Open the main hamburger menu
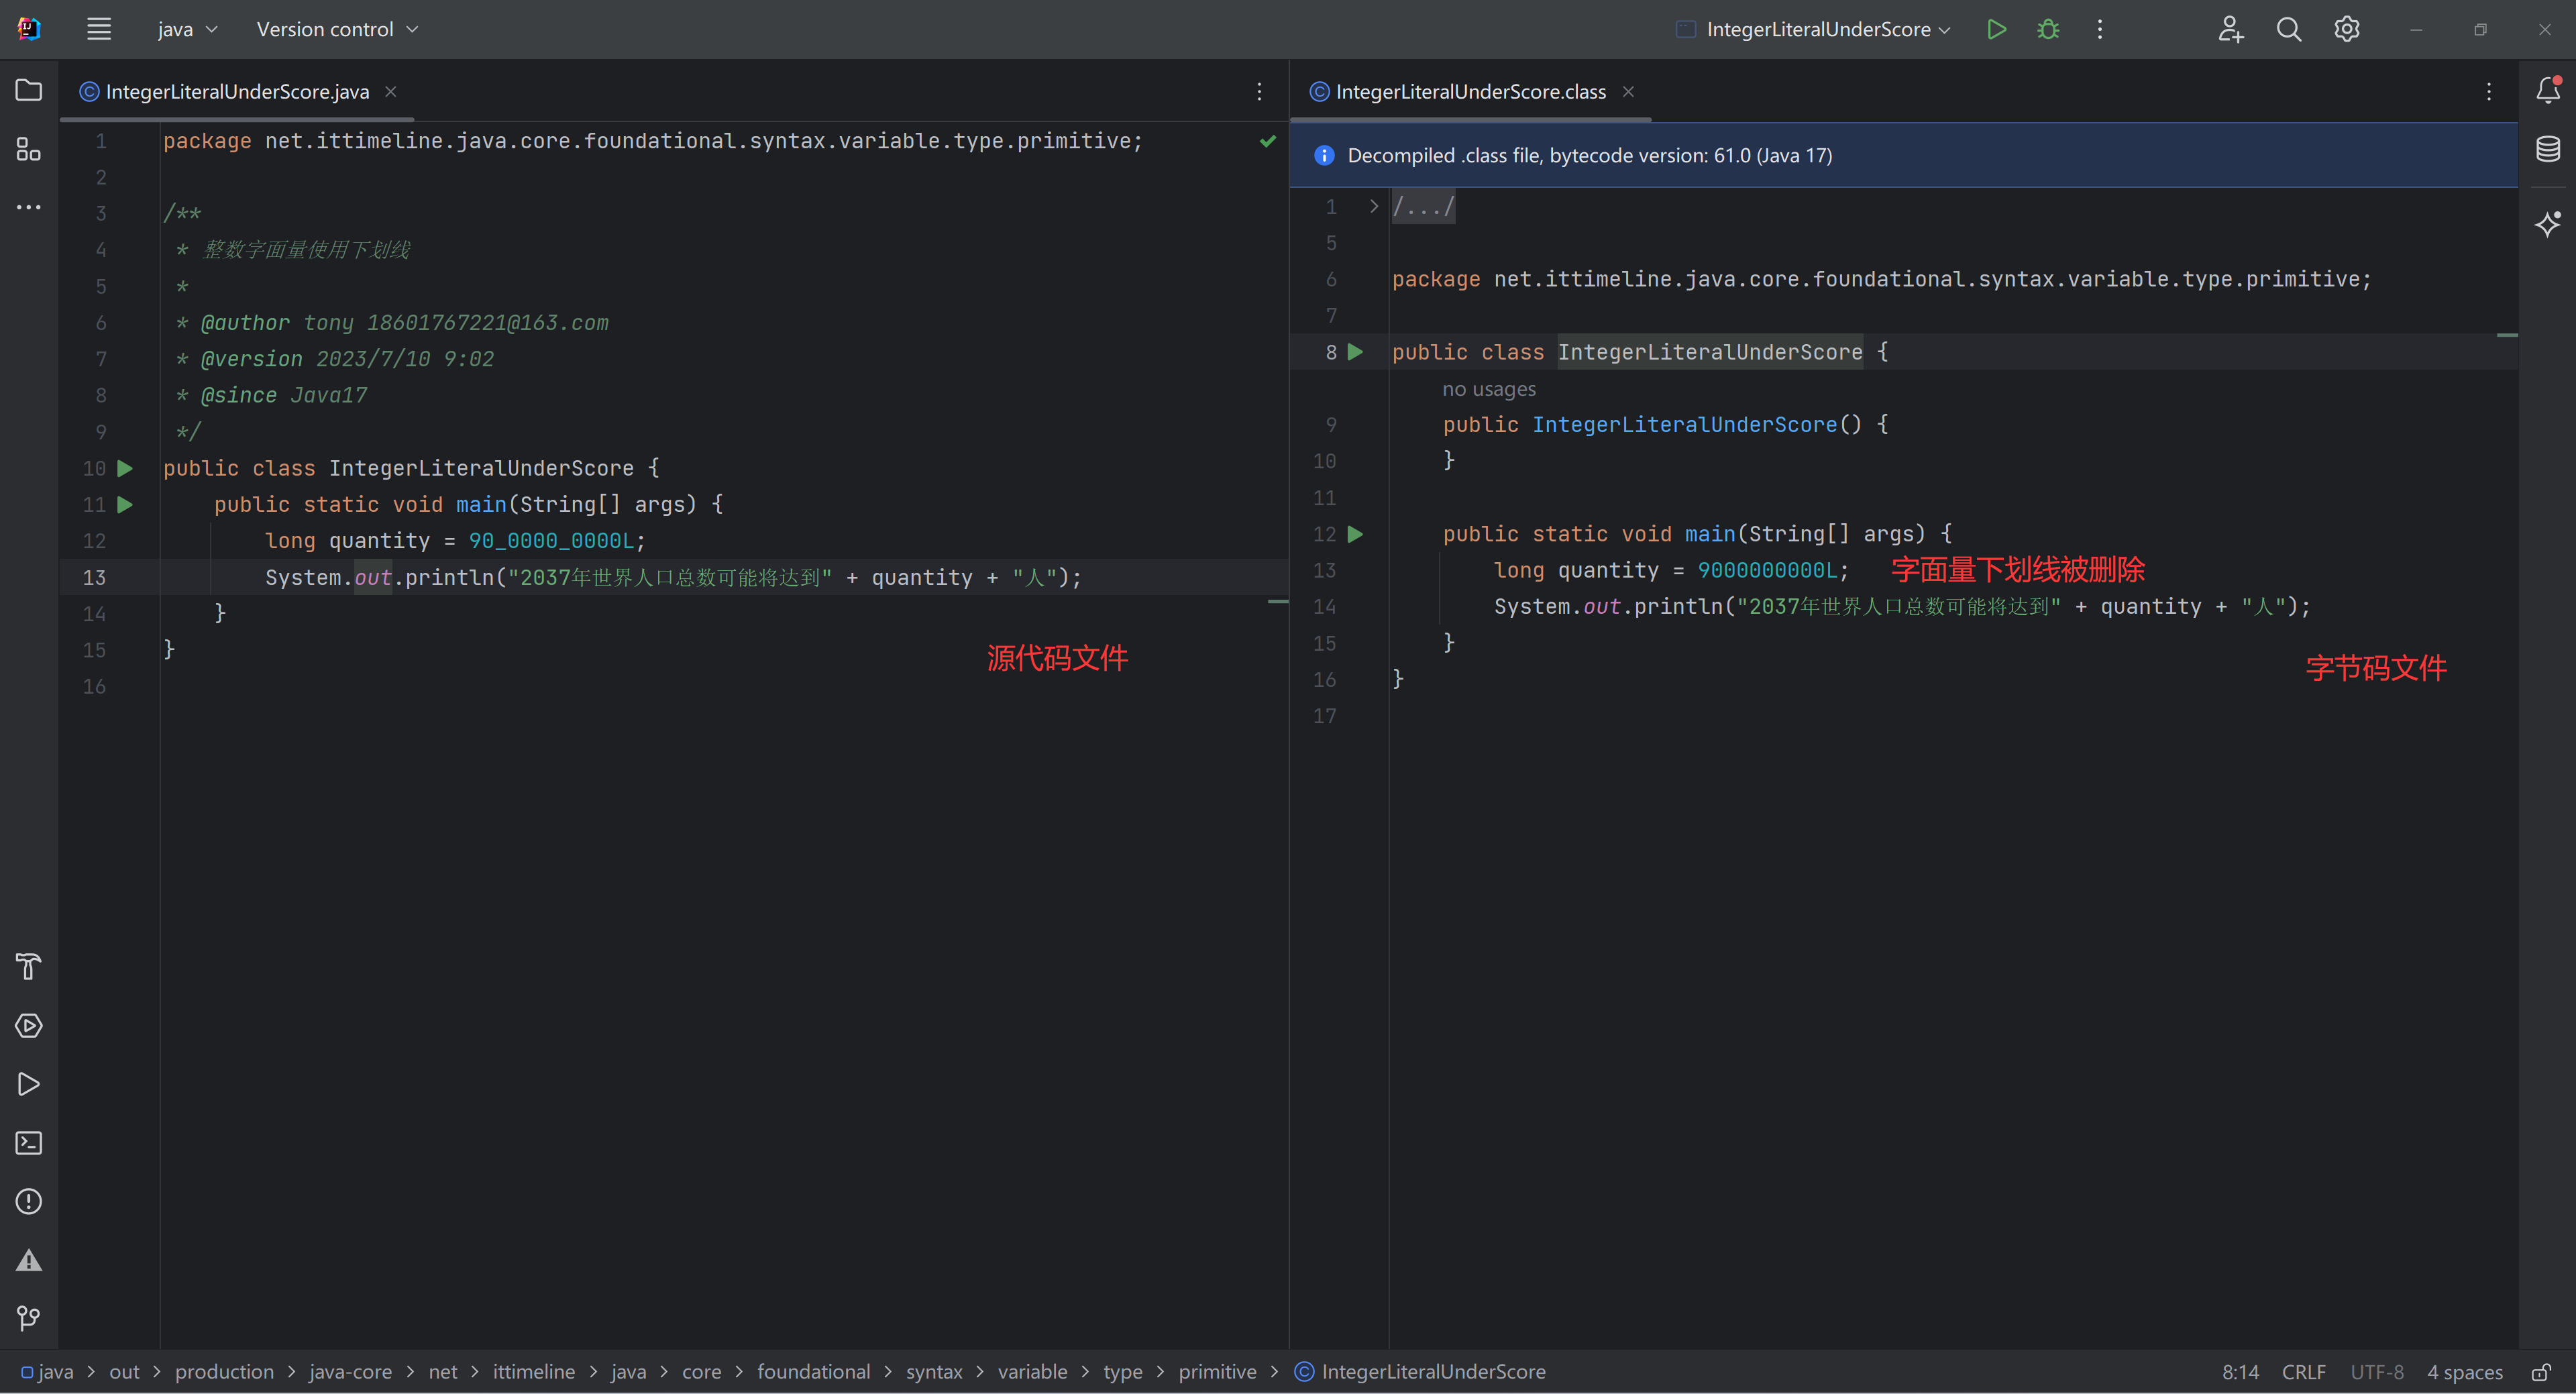This screenshot has width=2576, height=1394. point(98,29)
